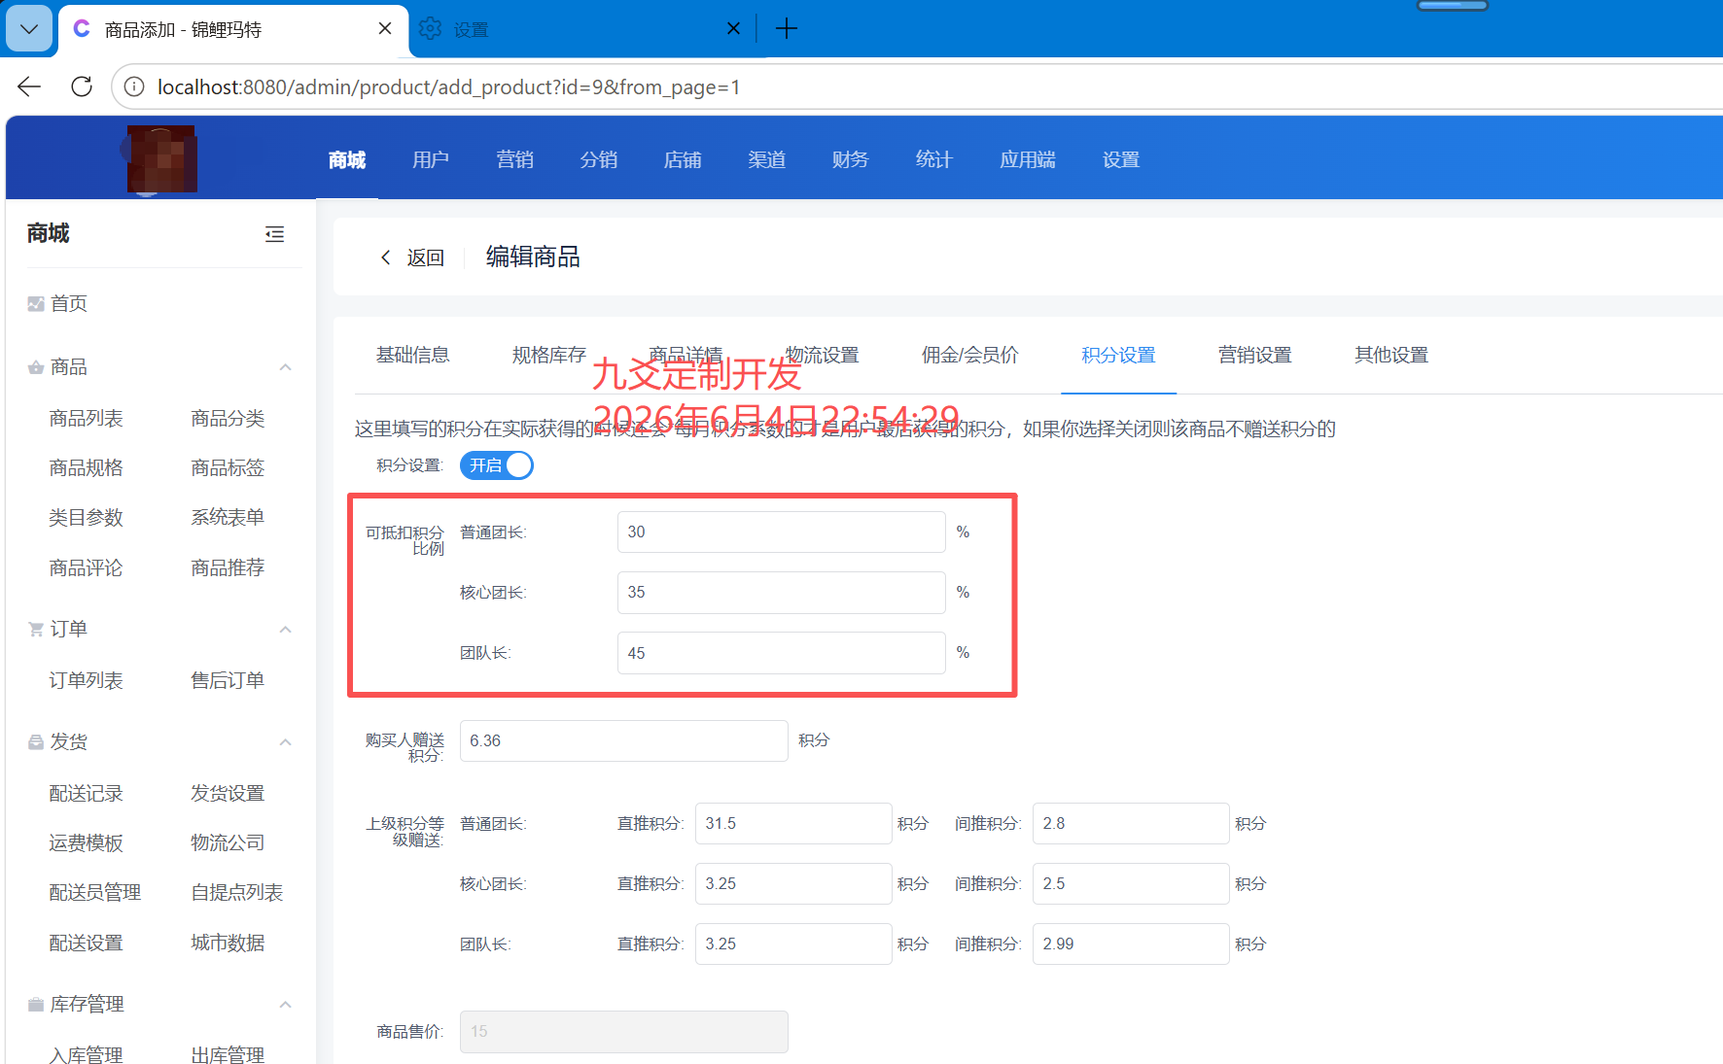Switch to 佣金/会员价 tab
Screen dimensions: 1723x1064
coord(970,355)
